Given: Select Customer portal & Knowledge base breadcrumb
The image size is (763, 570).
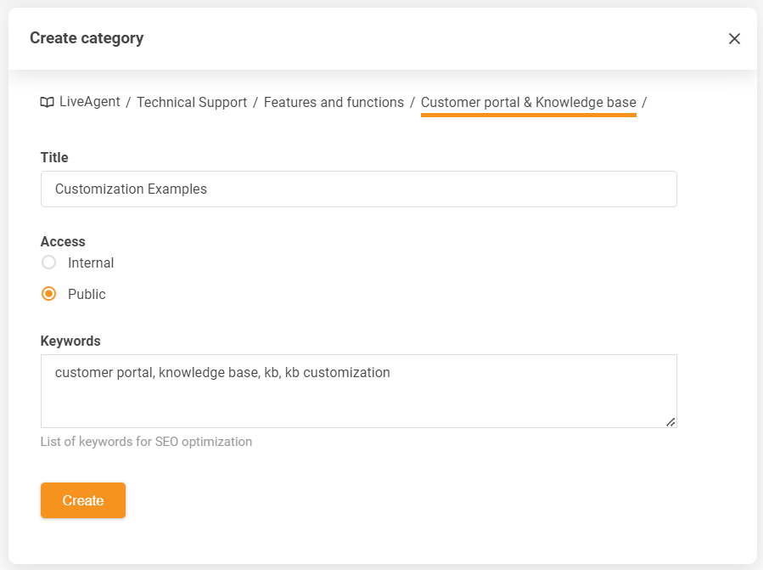Looking at the screenshot, I should tap(528, 103).
